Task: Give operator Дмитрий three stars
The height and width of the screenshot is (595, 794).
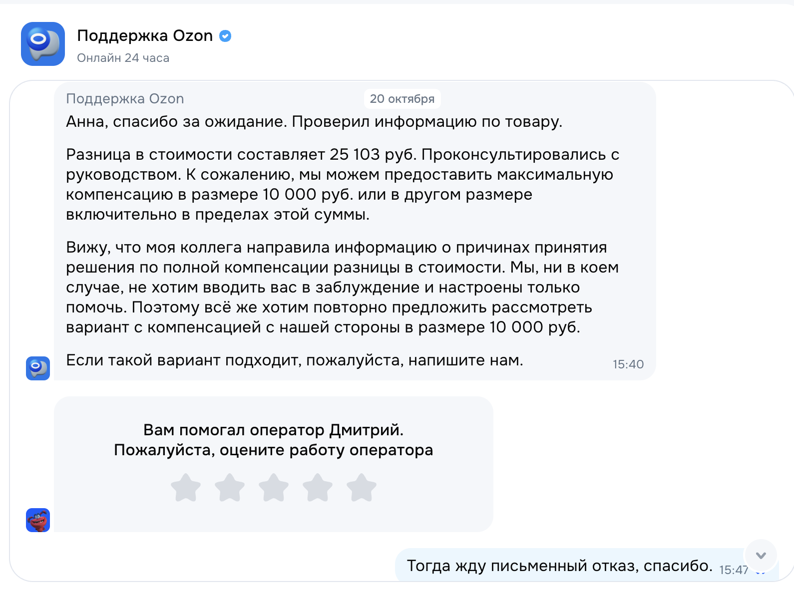Action: click(274, 488)
